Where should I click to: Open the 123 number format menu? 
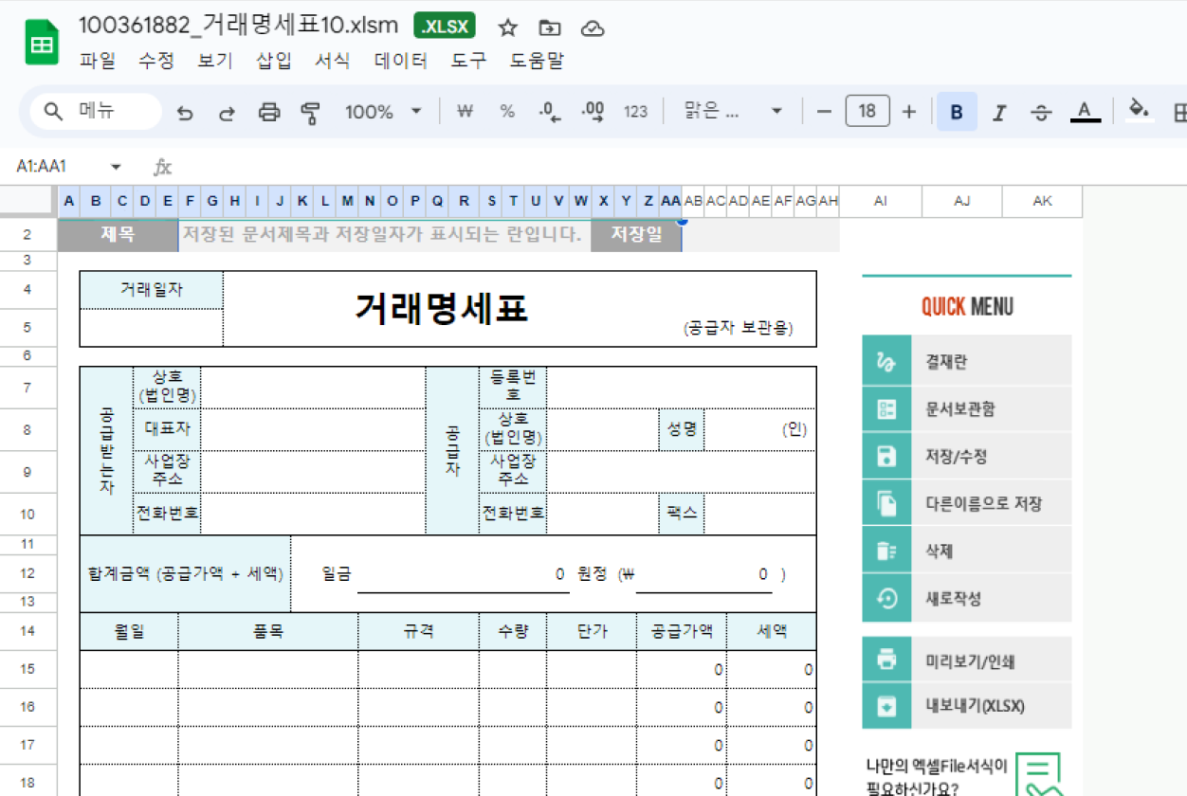[x=635, y=112]
